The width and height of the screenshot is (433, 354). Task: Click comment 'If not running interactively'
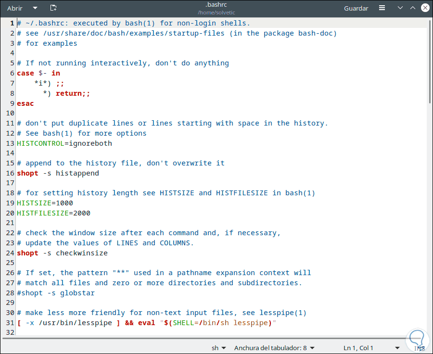123,63
